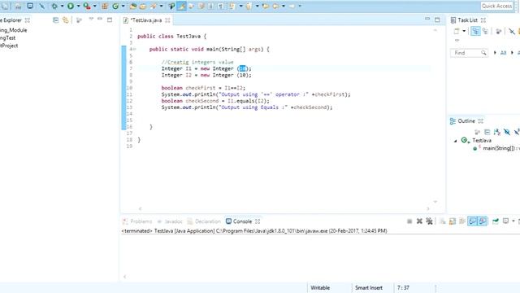Screen dimensions: 520x293
Task: Click the All link in Task List
Action: (x=503, y=53)
